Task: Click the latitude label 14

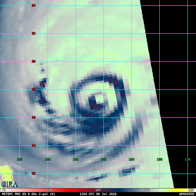Action: (x=34, y=145)
